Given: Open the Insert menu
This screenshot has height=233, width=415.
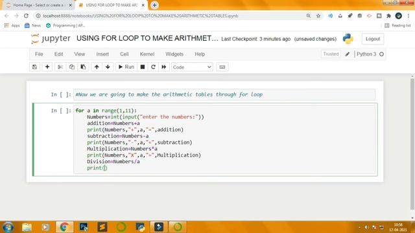Looking at the screenshot, I should (x=102, y=54).
